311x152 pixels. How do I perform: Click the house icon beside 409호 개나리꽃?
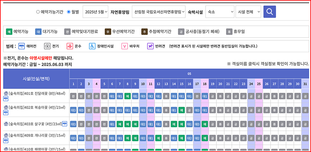(6, 135)
